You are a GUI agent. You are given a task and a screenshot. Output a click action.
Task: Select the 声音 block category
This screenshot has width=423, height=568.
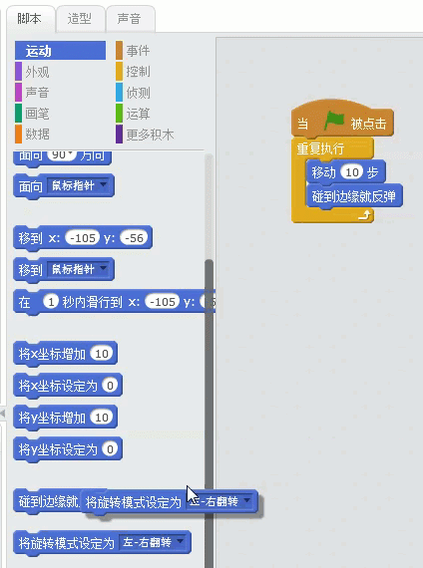coord(37,93)
